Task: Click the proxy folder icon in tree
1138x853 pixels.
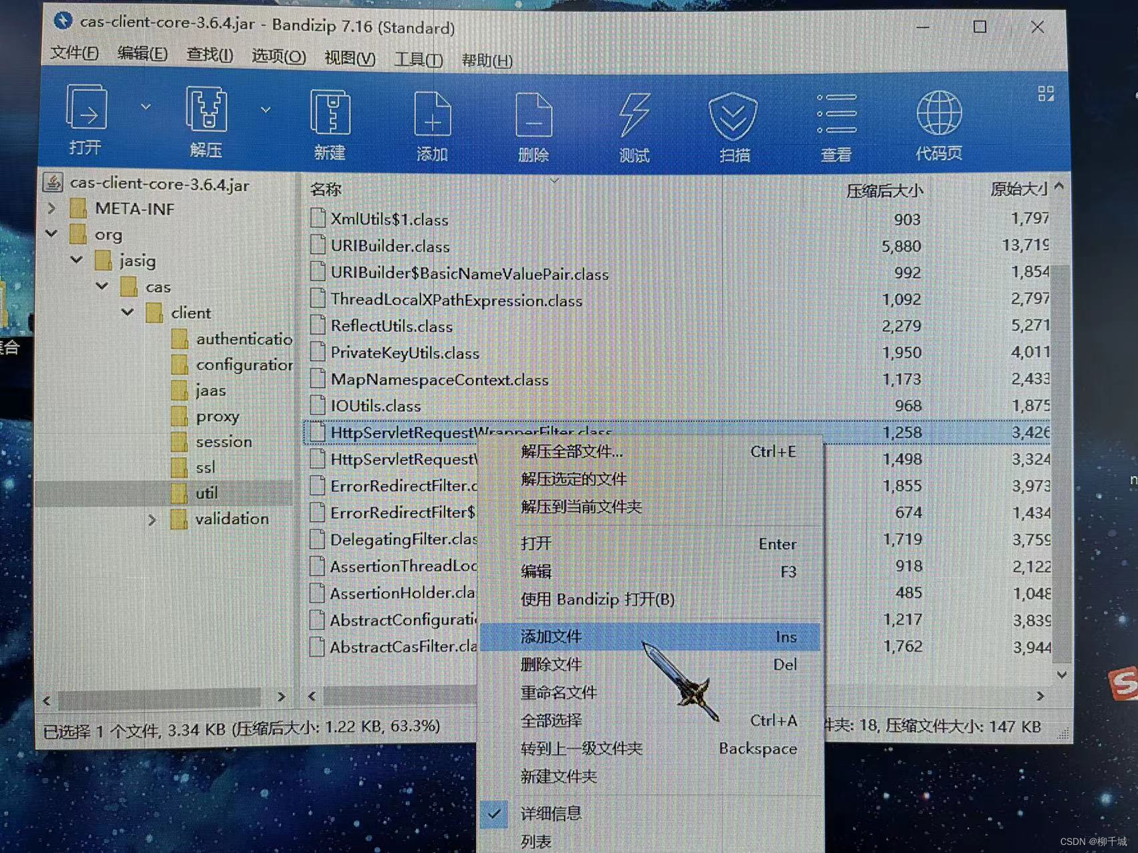Action: coord(179,416)
